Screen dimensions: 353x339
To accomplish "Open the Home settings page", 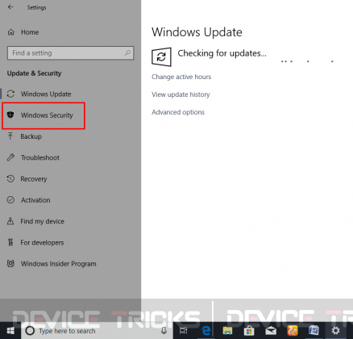I will 30,32.
